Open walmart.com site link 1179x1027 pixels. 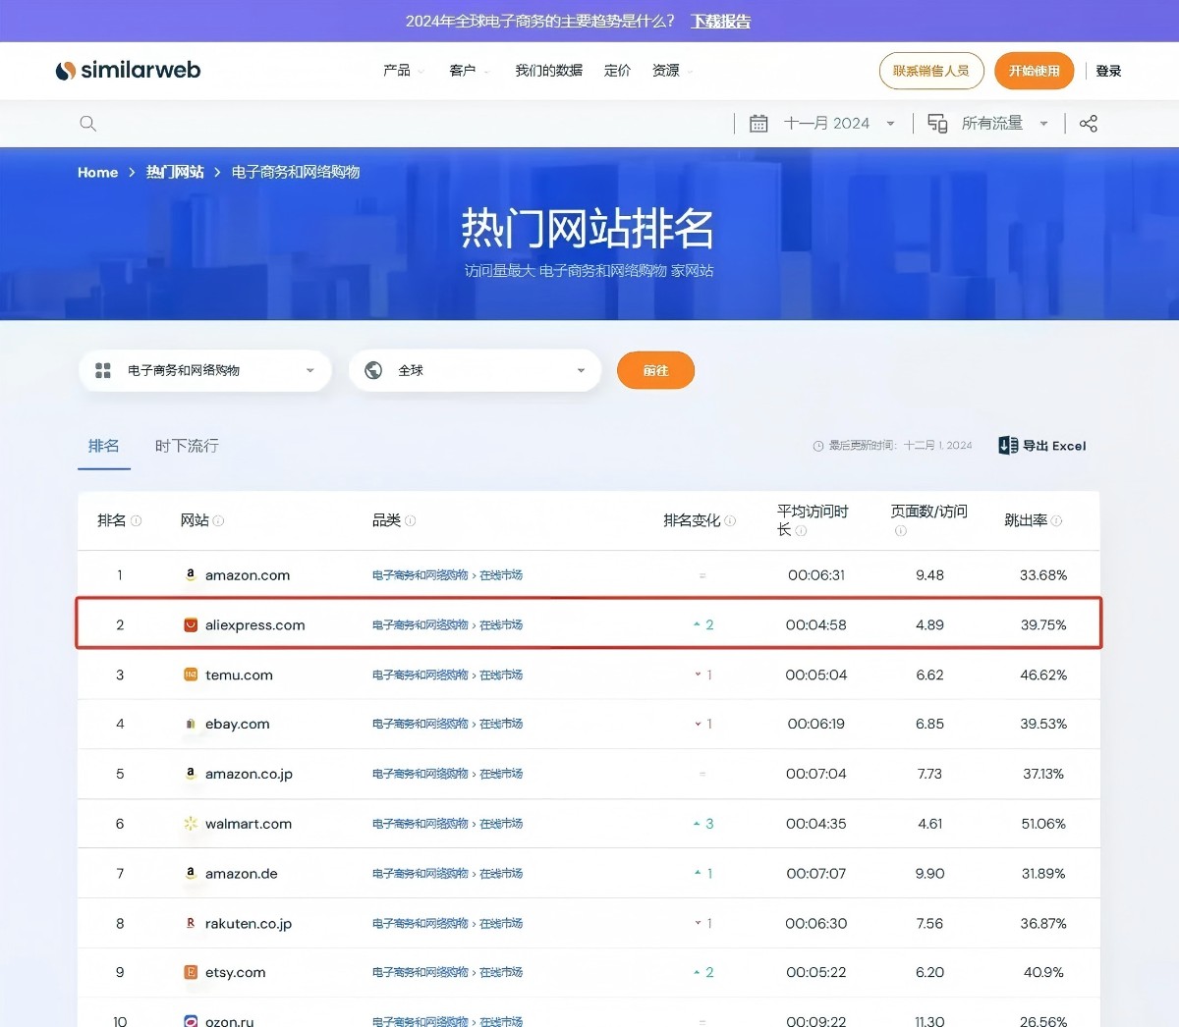coord(249,824)
